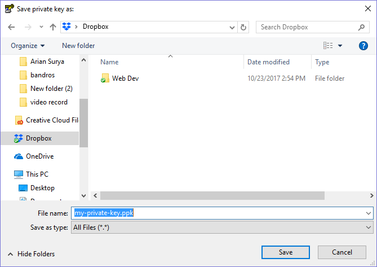Open the Save as type dropdown
Image resolution: width=377 pixels, height=267 pixels.
coord(222,227)
